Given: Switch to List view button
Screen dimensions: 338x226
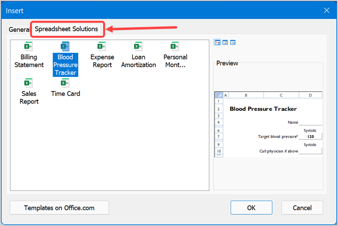Looking at the screenshot, I should 225,43.
